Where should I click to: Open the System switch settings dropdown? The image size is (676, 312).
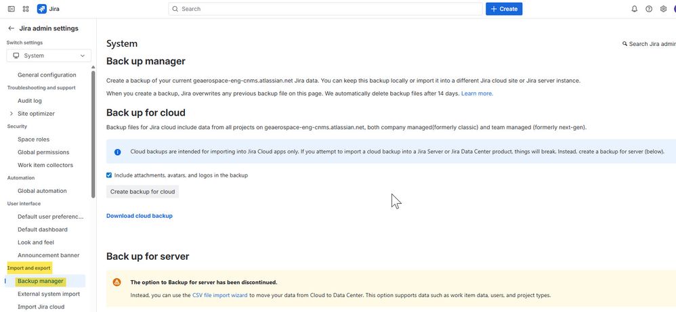[49, 55]
